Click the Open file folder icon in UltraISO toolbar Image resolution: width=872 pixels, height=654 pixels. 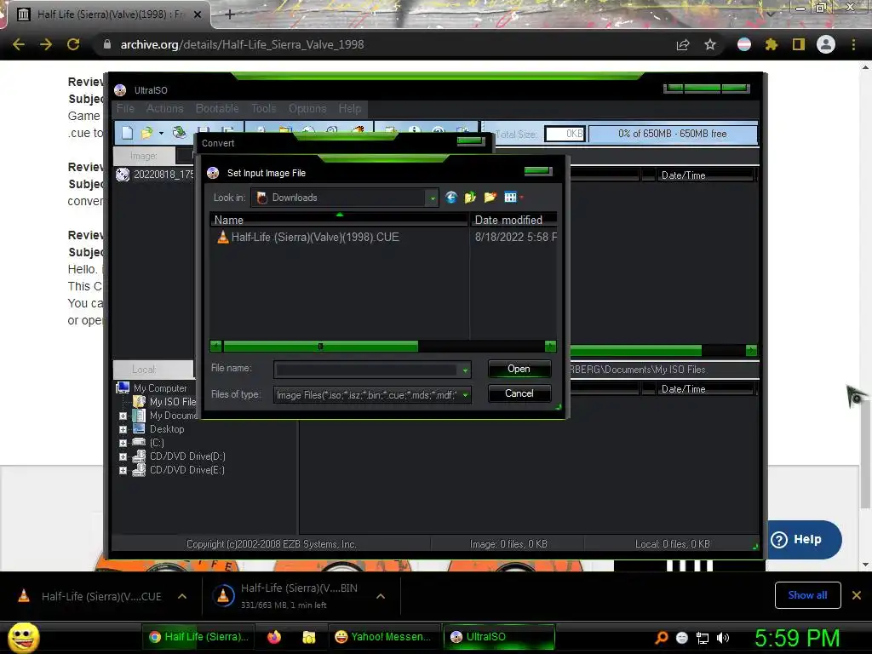[146, 132]
